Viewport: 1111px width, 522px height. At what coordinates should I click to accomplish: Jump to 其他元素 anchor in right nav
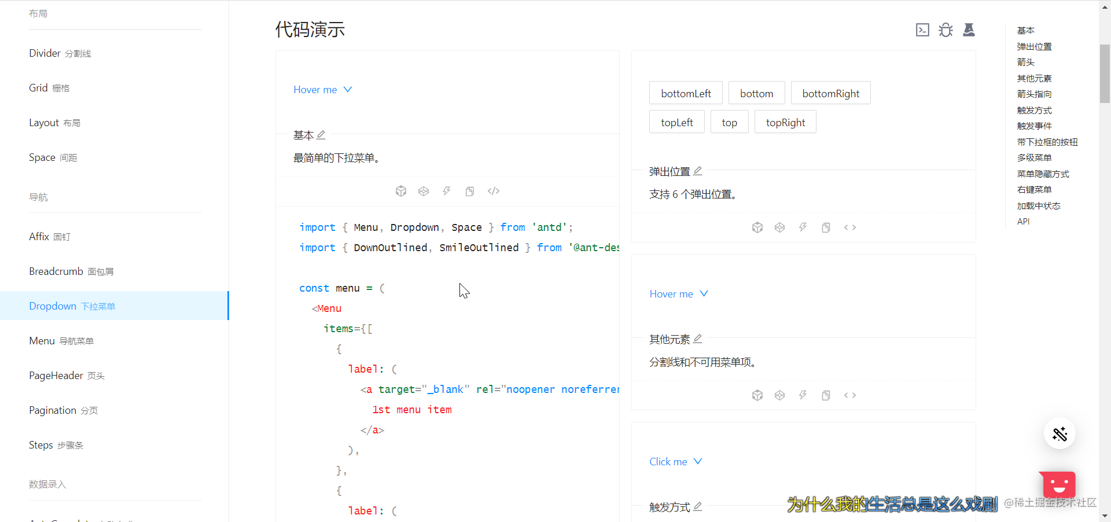[x=1034, y=79]
